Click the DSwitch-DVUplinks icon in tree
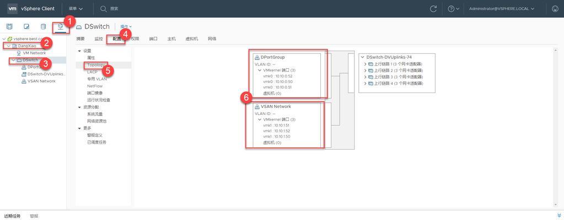 click(24, 74)
